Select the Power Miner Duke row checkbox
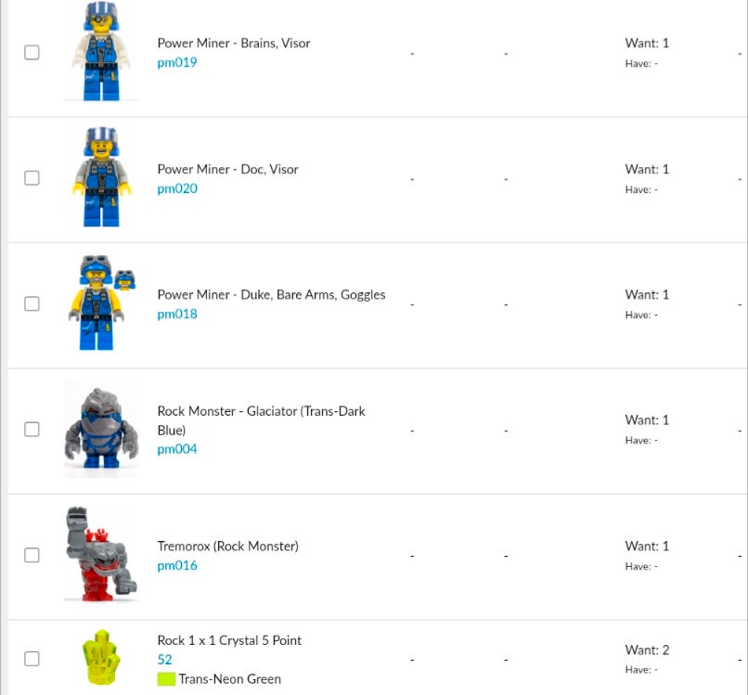Screen dimensions: 748x695 pyautogui.click(x=32, y=303)
